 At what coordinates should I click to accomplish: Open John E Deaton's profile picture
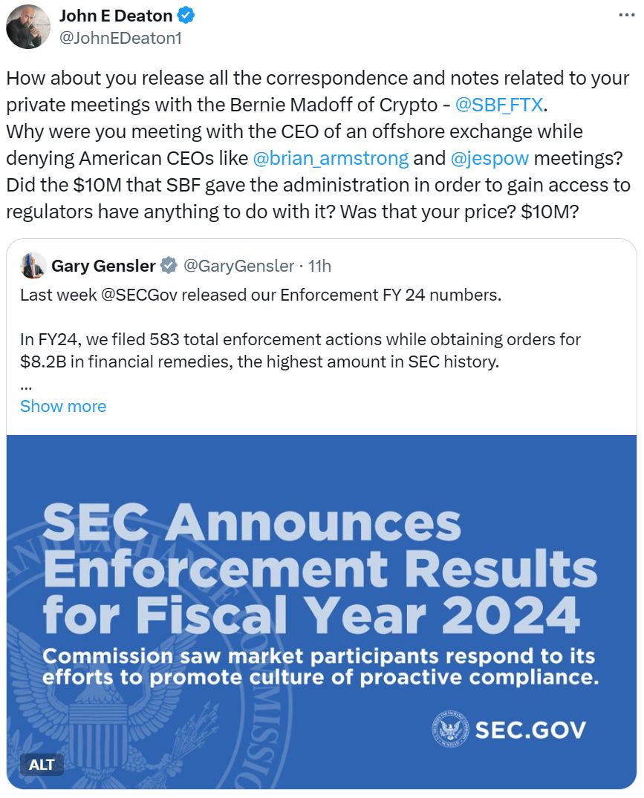click(28, 27)
